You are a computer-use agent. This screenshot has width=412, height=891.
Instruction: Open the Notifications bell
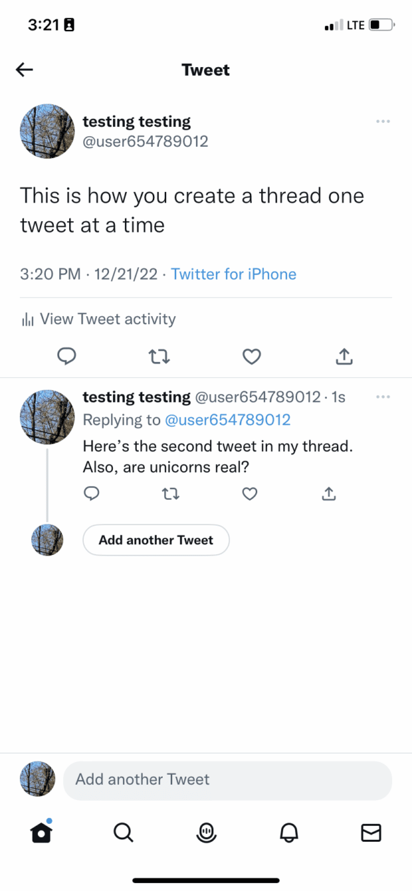[288, 833]
